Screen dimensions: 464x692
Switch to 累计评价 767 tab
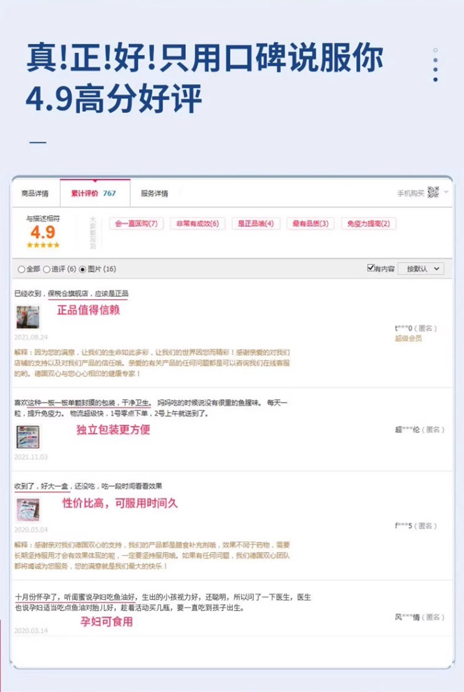click(x=95, y=193)
